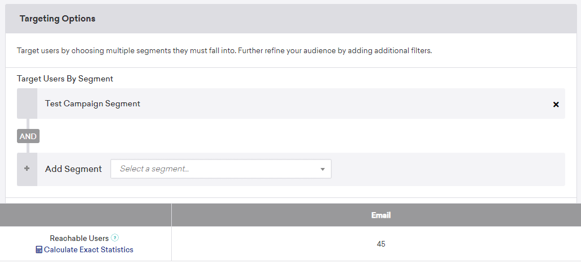Click the plus icon beside Add Segment
The height and width of the screenshot is (263, 581).
point(27,169)
